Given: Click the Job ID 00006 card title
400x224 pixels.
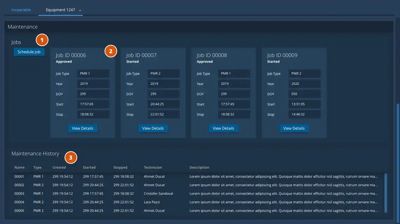Looking at the screenshot, I should [x=71, y=55].
